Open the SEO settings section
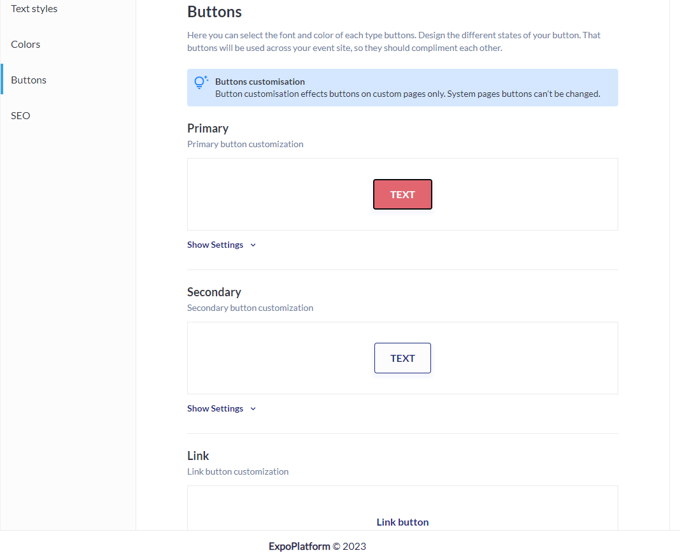 pyautogui.click(x=20, y=115)
